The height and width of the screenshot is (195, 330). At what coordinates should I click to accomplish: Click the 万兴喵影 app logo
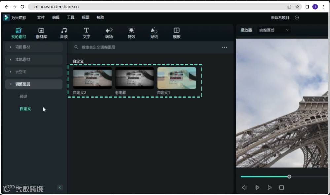click(6, 18)
